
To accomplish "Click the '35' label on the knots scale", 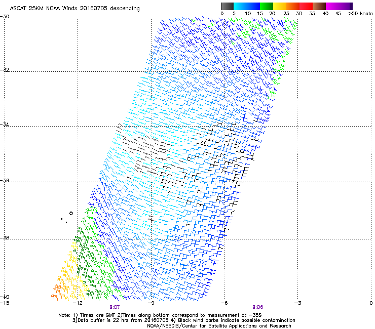I will (312, 14).
